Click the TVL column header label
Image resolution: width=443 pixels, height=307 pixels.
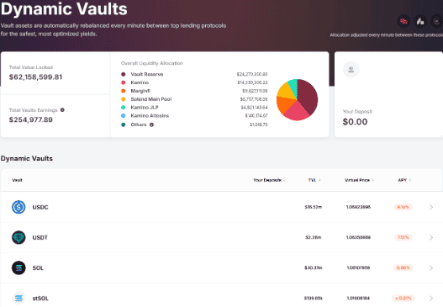pos(312,180)
